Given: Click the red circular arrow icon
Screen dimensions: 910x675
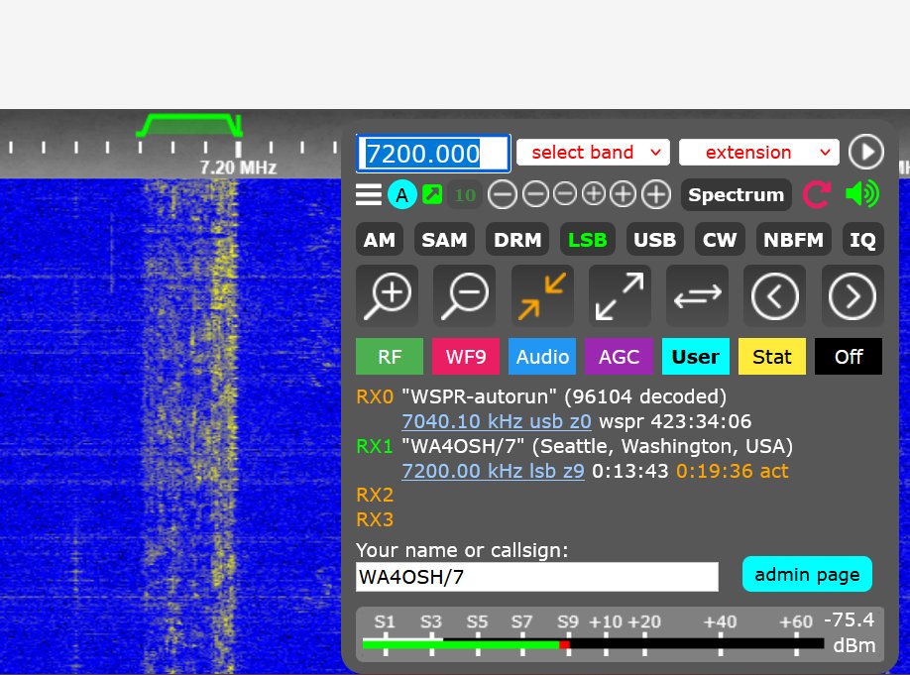Looking at the screenshot, I should point(817,194).
